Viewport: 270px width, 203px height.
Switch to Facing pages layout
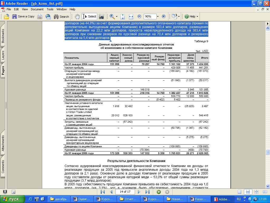point(265,192)
